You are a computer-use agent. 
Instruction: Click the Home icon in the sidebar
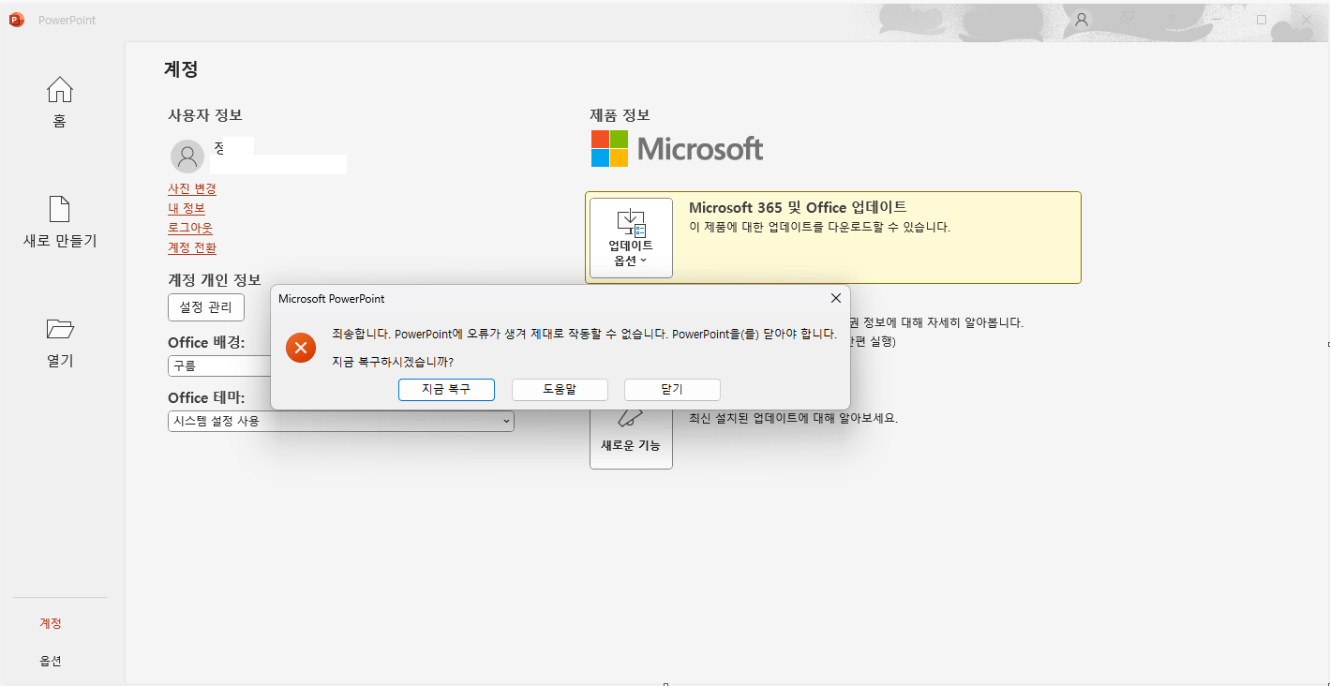pyautogui.click(x=60, y=90)
